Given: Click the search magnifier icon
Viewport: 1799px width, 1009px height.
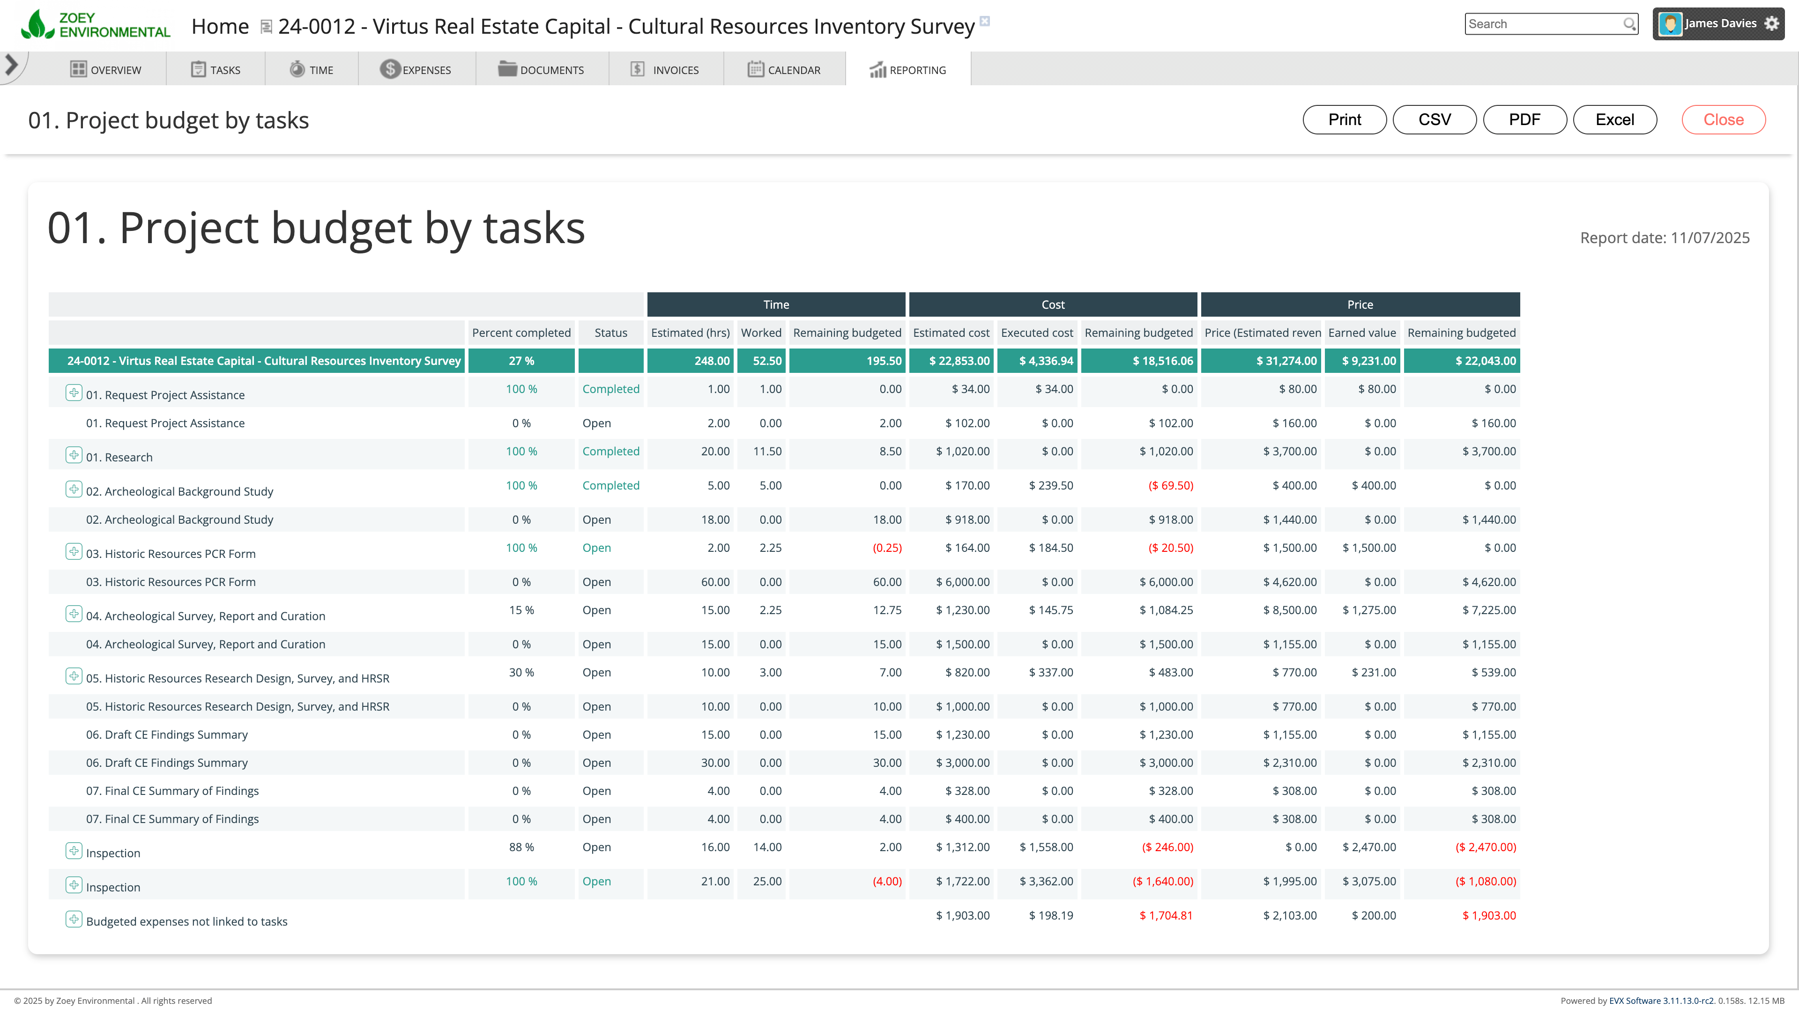Looking at the screenshot, I should [x=1628, y=24].
